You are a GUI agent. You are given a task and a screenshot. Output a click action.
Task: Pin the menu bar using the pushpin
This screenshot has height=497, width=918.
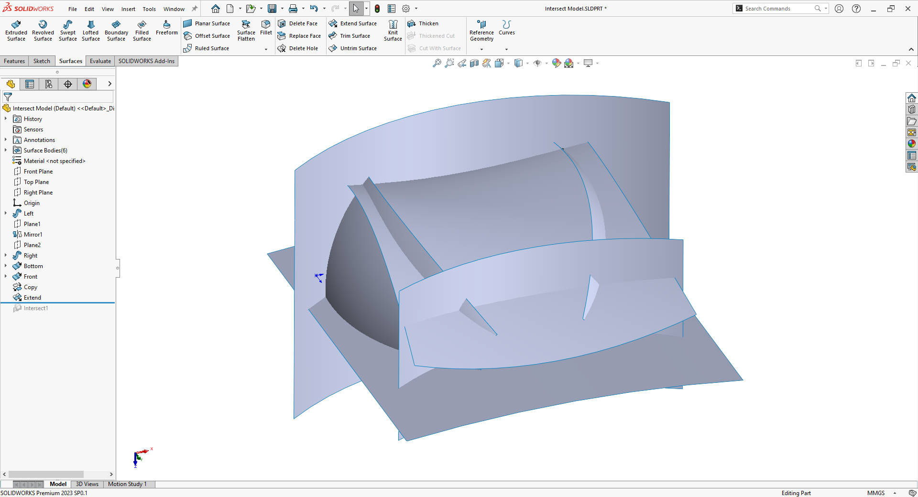[x=194, y=8]
